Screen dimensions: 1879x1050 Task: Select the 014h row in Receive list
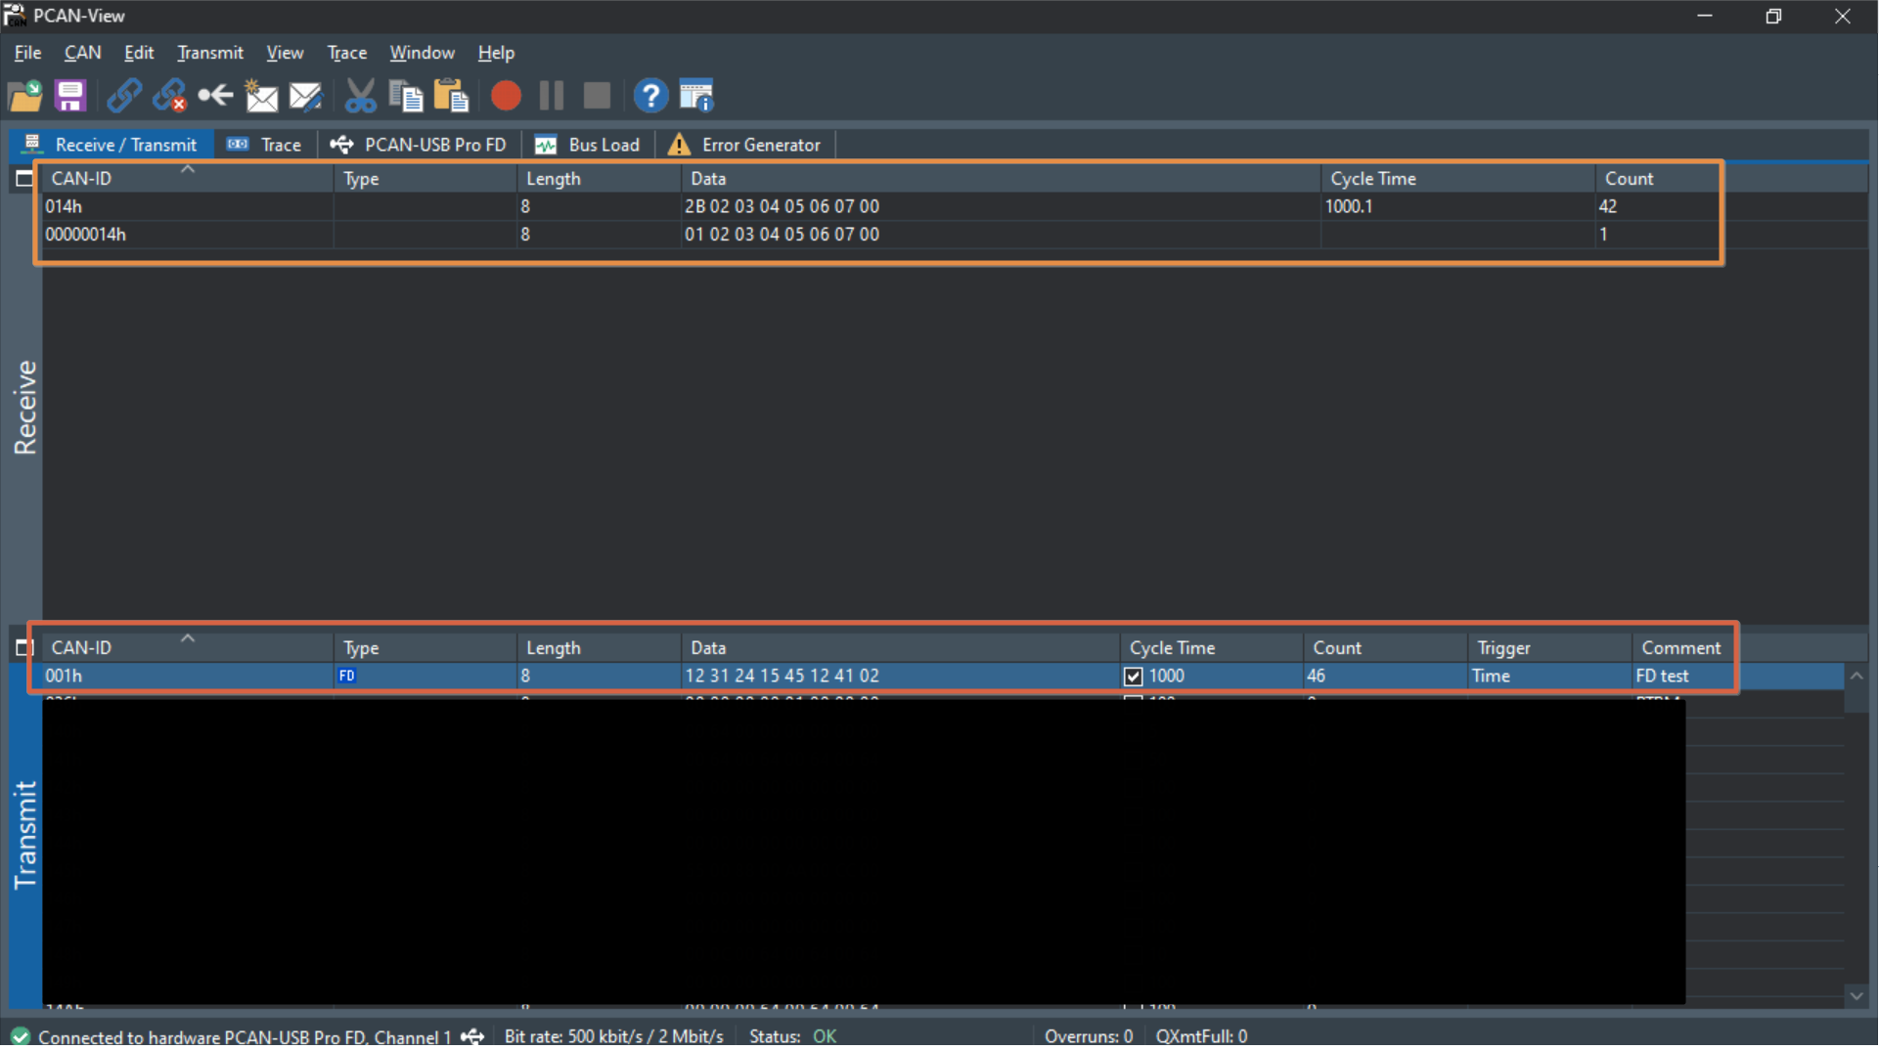tap(391, 206)
